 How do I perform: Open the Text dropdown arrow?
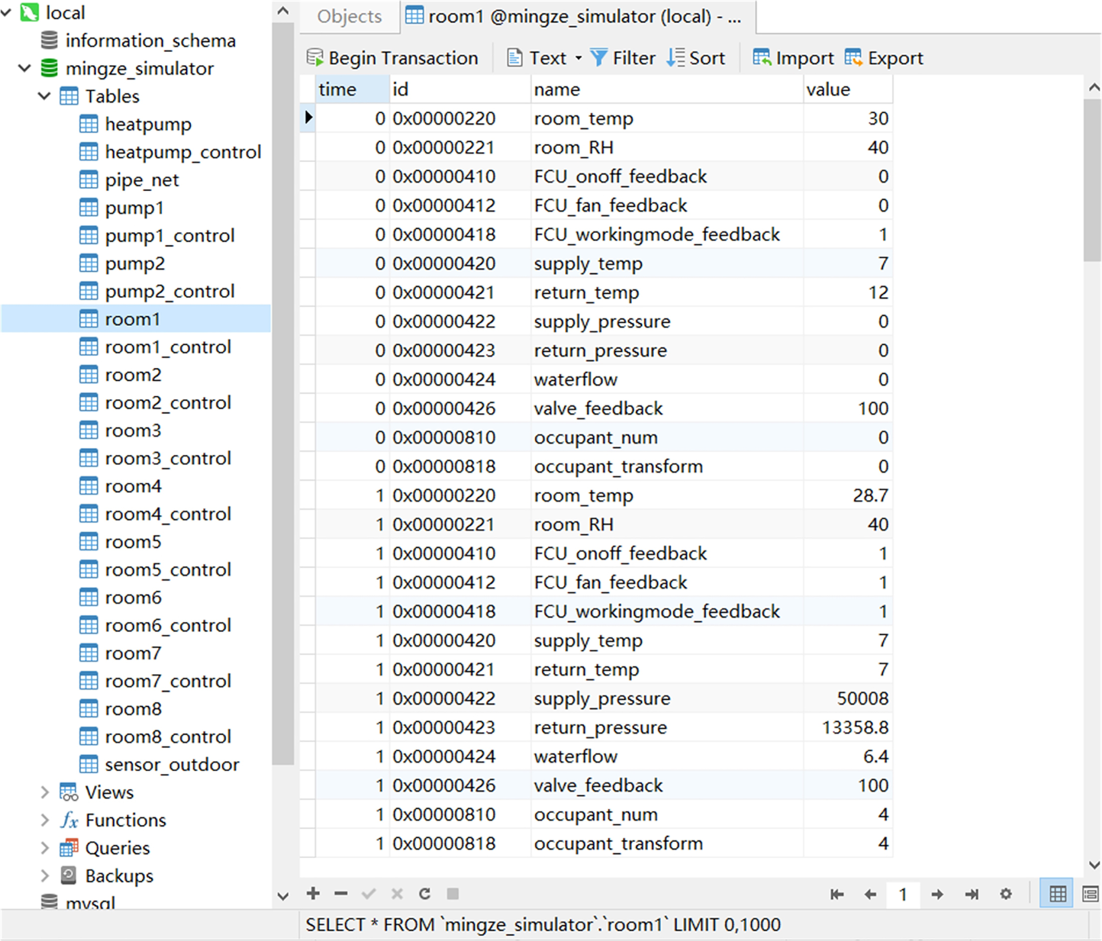click(578, 58)
